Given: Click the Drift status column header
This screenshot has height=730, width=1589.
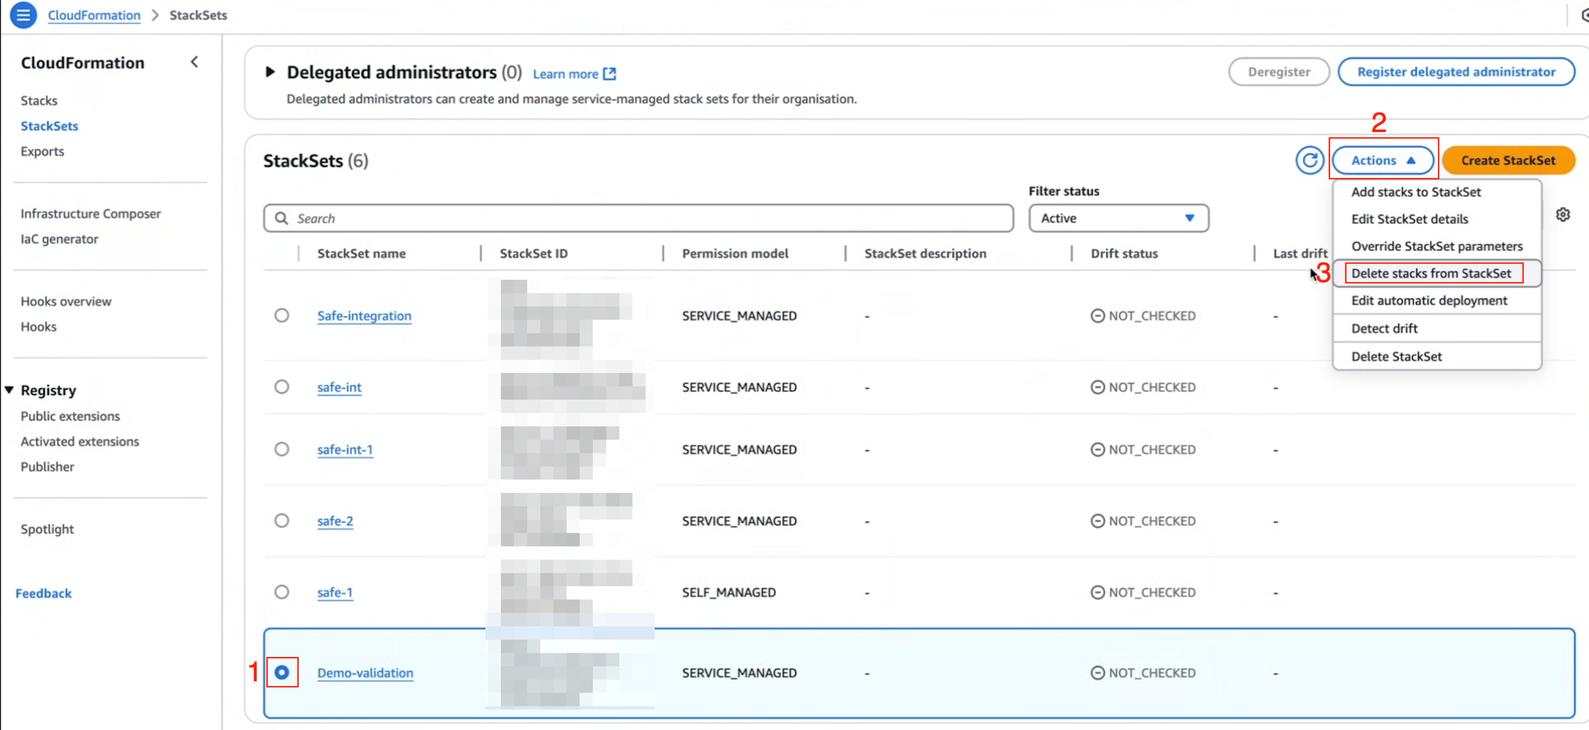Looking at the screenshot, I should coord(1124,254).
